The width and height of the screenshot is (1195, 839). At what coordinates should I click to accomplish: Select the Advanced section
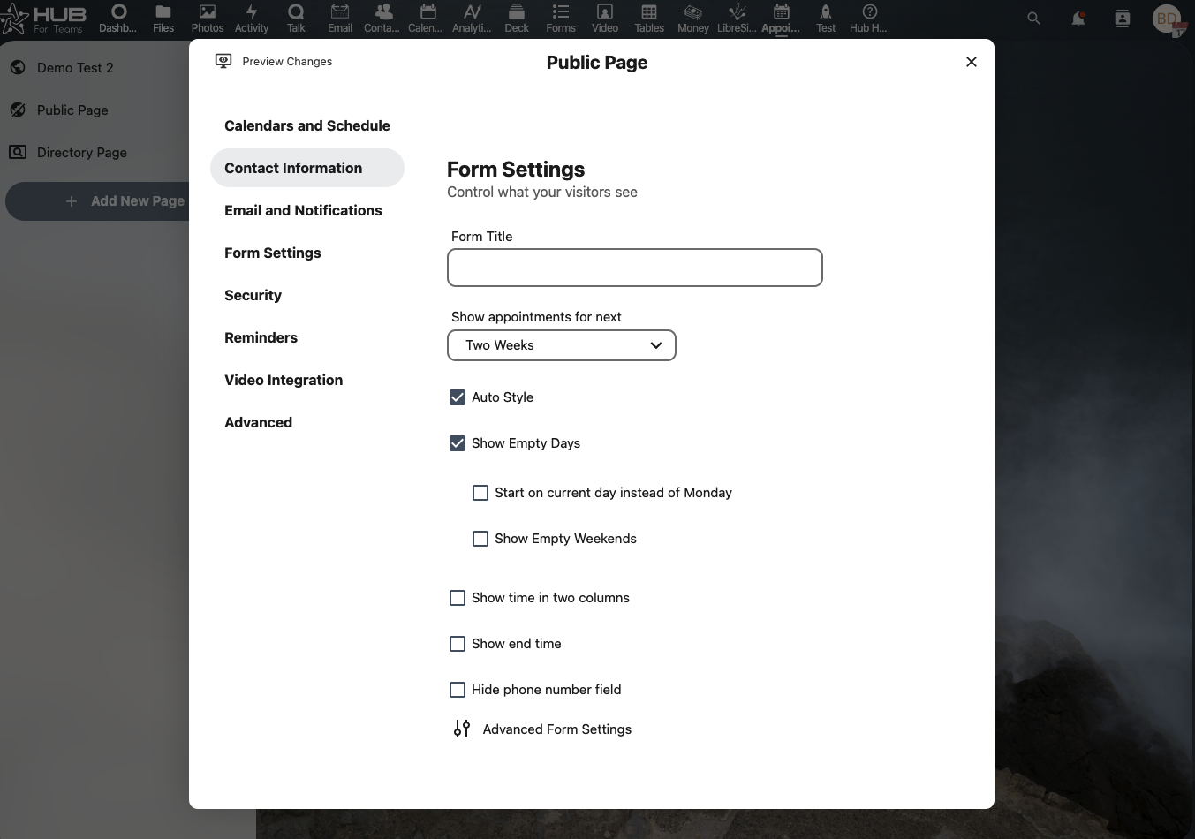[x=307, y=422]
